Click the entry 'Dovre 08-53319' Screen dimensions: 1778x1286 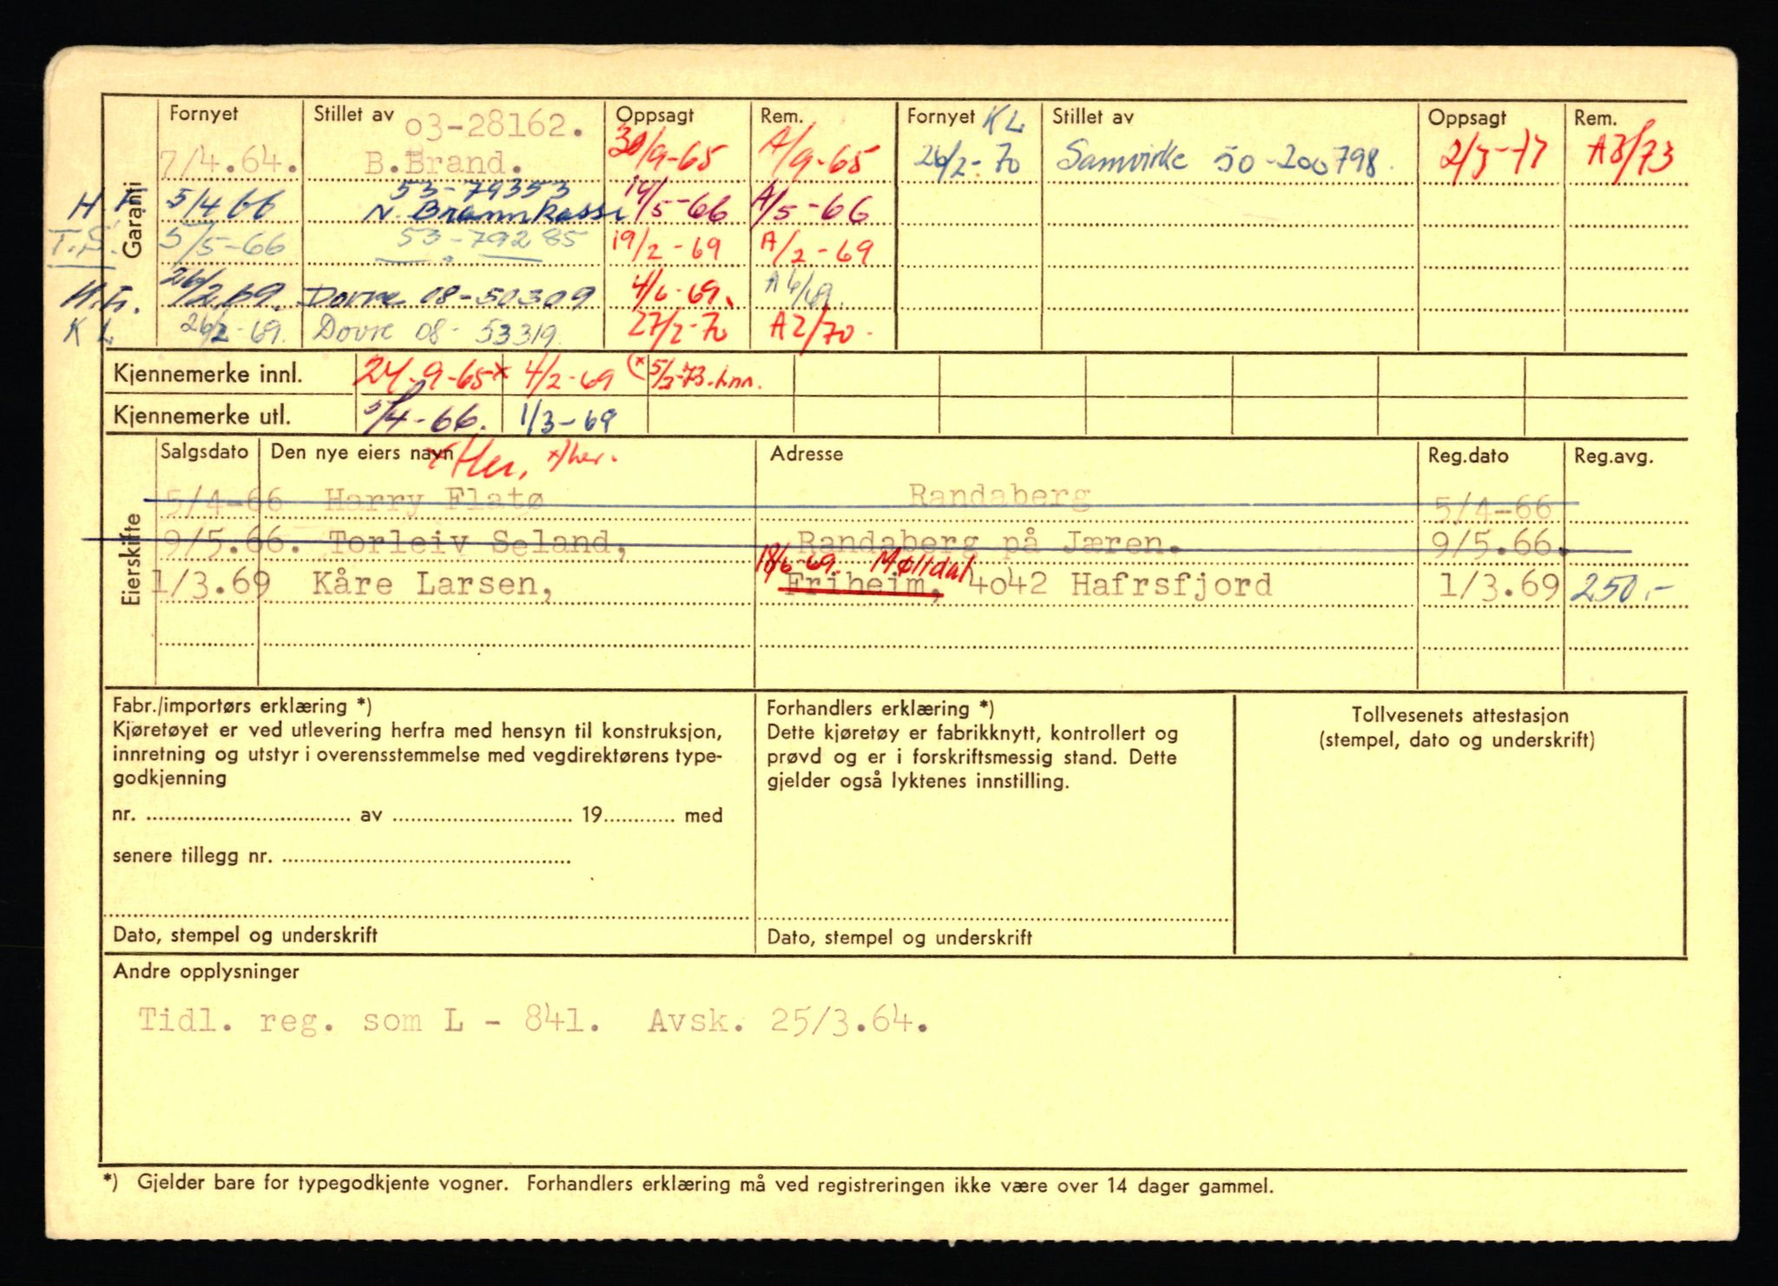pos(437,330)
